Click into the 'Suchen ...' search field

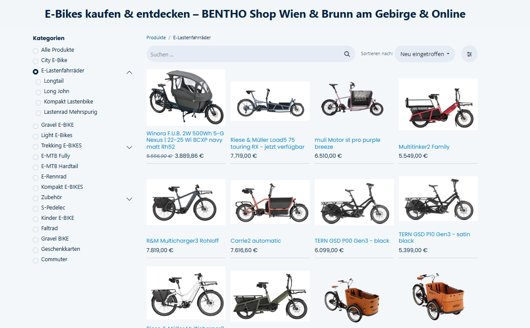click(x=244, y=54)
